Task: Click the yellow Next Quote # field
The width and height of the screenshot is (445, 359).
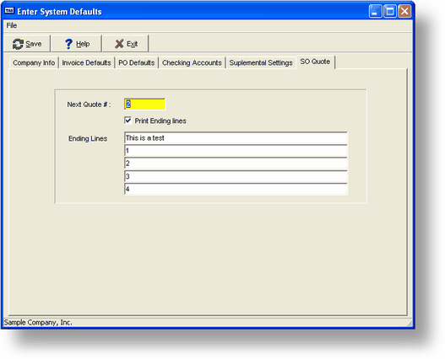Action: (144, 104)
